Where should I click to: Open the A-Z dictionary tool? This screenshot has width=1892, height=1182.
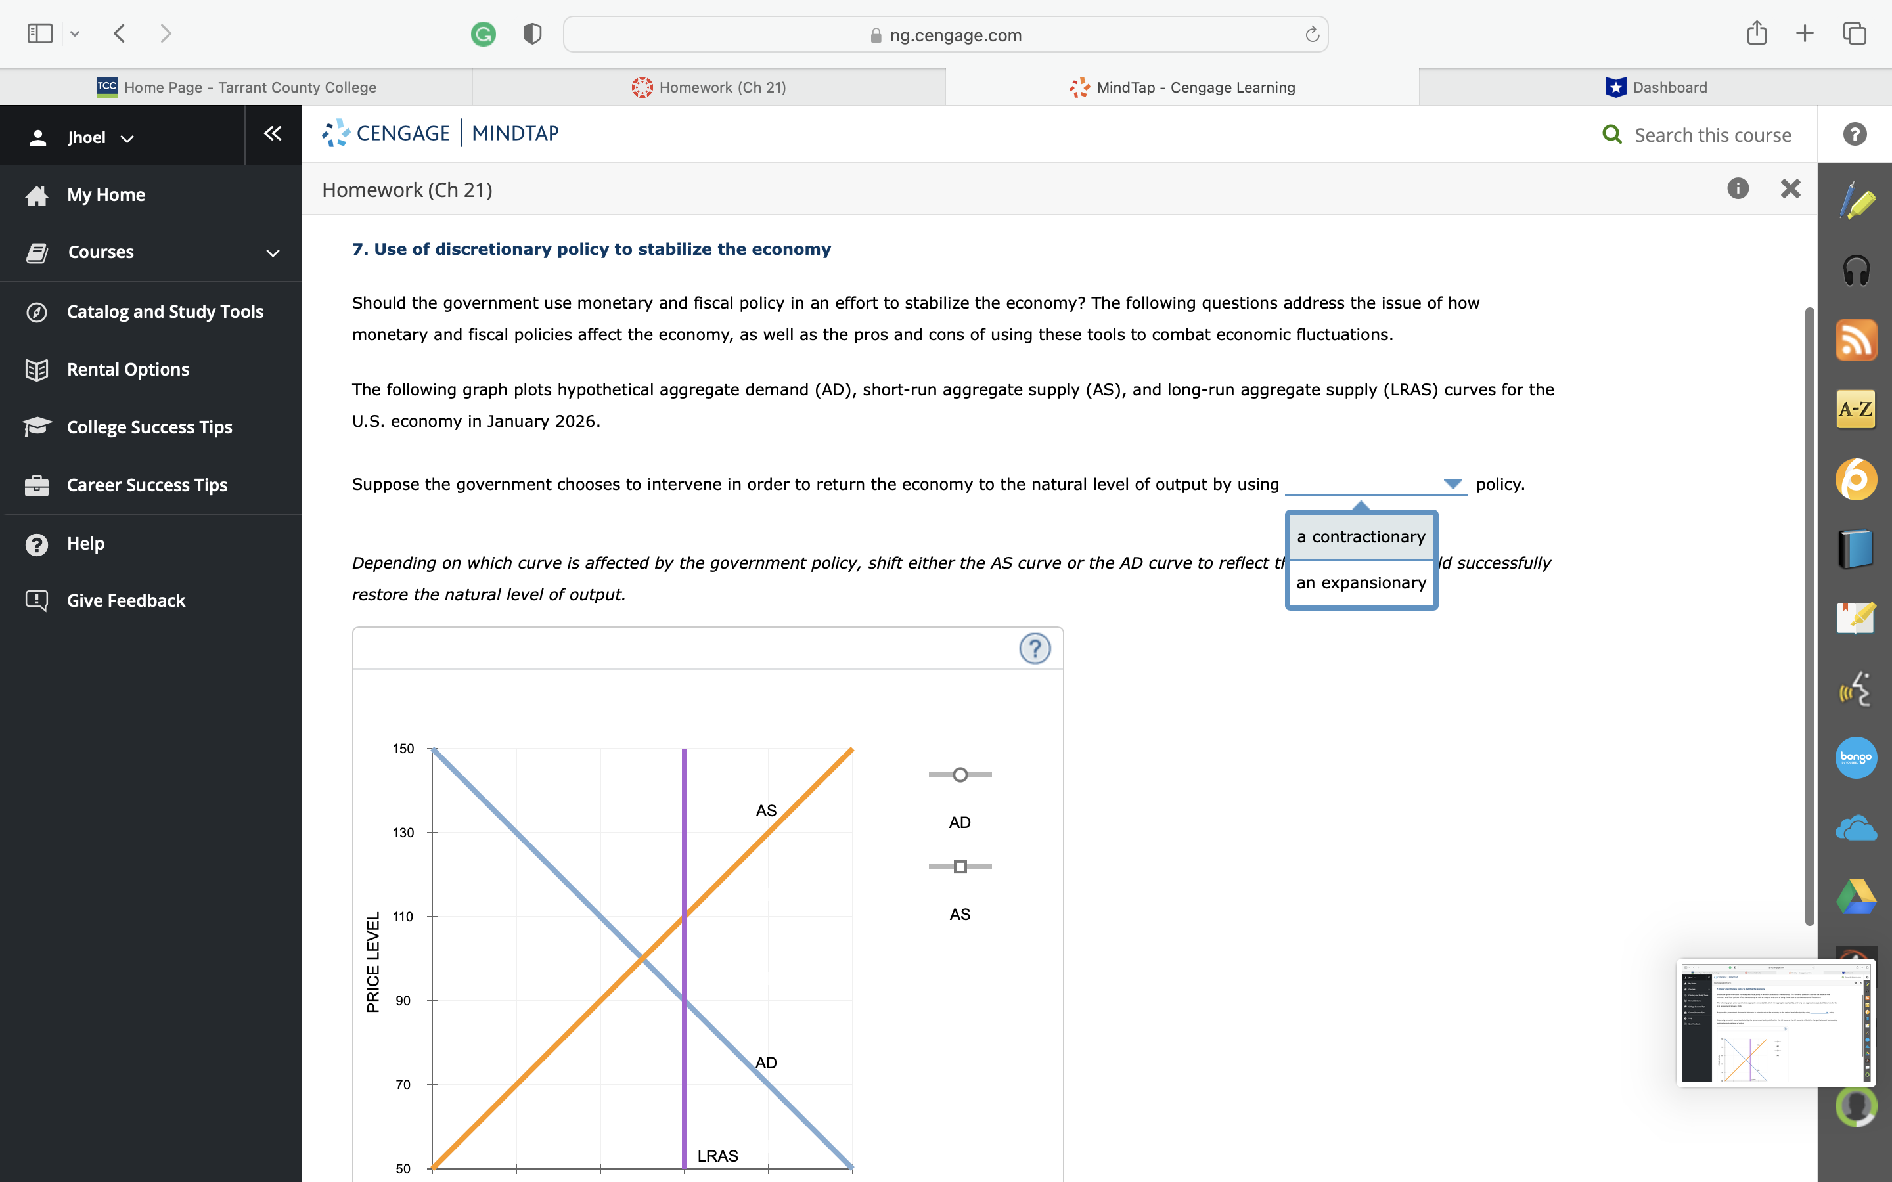[1856, 409]
